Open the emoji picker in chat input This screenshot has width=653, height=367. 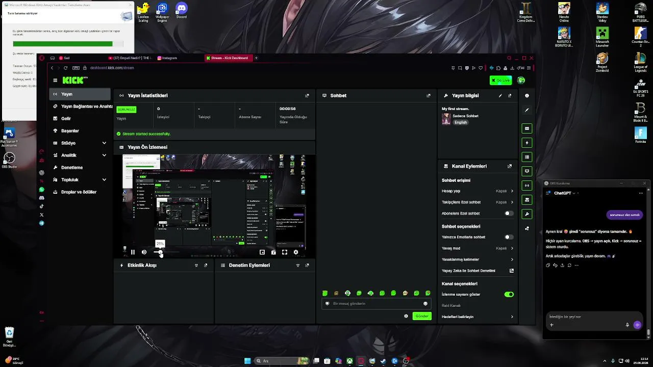(x=425, y=303)
